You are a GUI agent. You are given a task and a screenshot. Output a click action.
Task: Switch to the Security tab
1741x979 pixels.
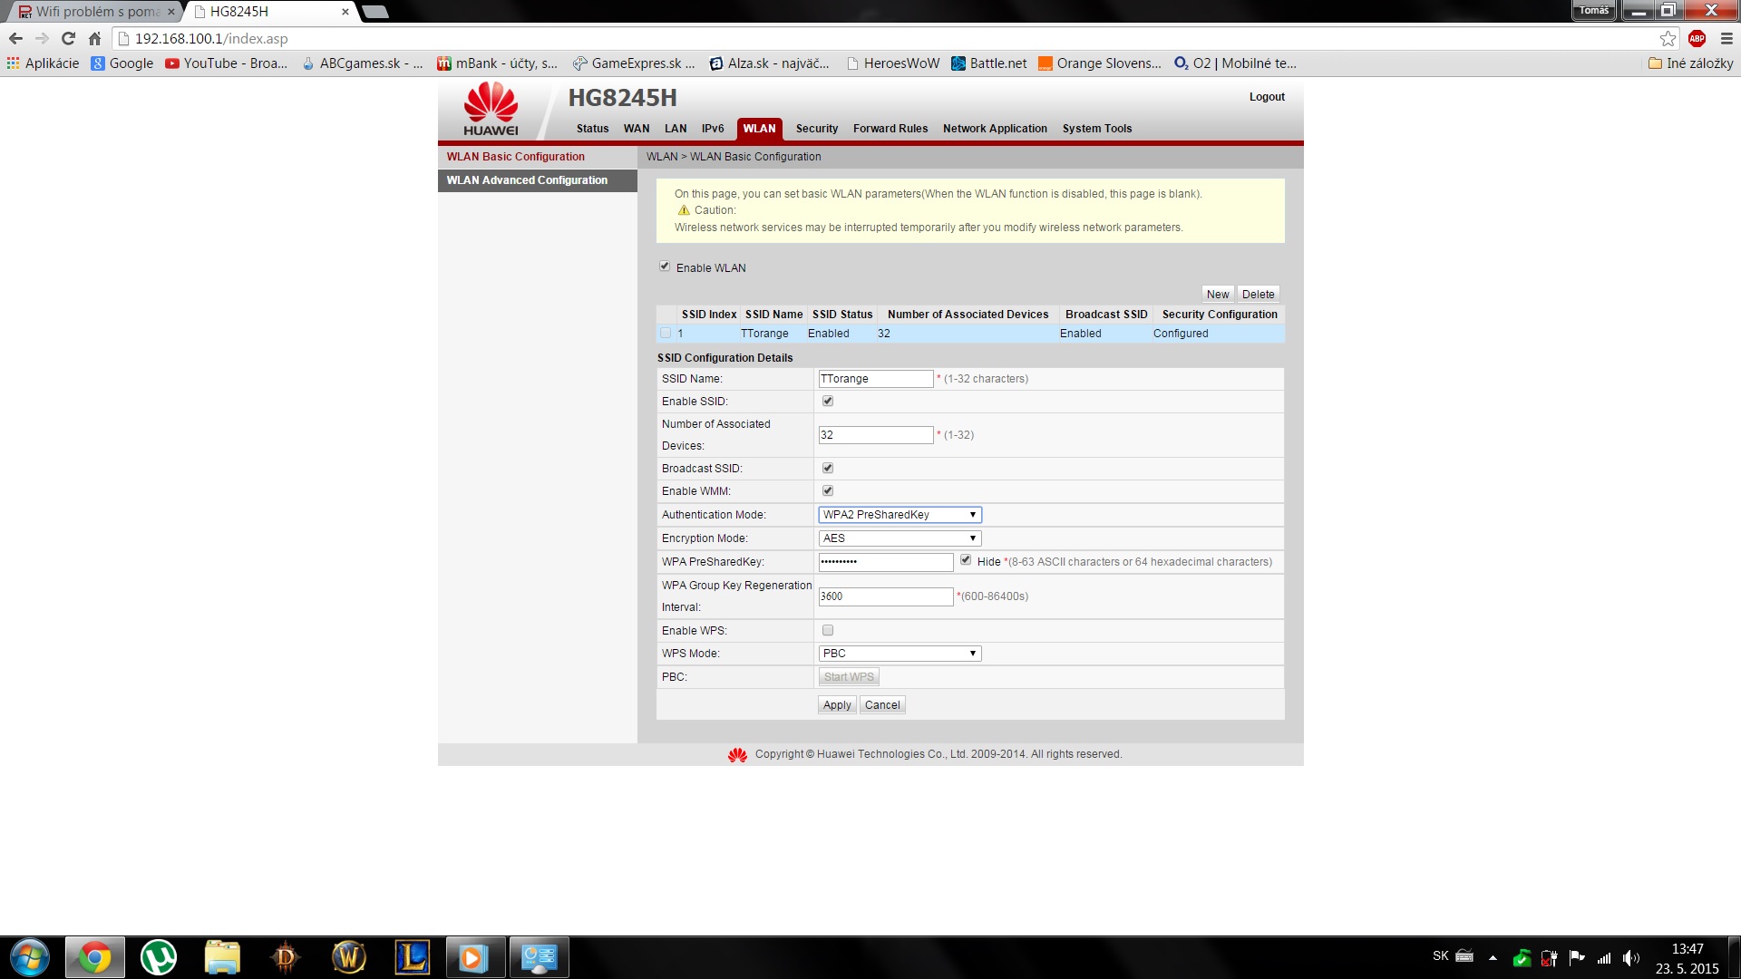(x=816, y=129)
